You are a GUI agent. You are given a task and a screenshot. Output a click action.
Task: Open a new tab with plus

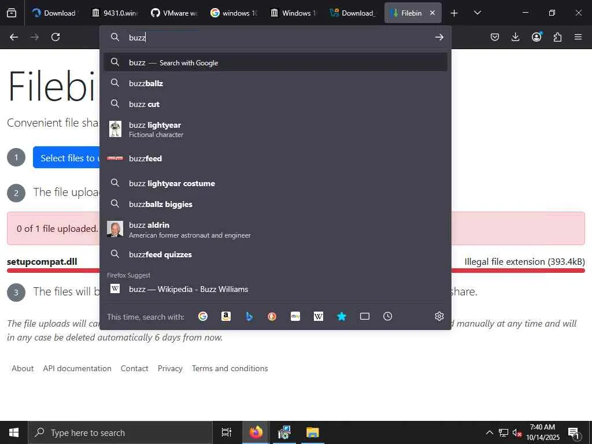coord(454,13)
